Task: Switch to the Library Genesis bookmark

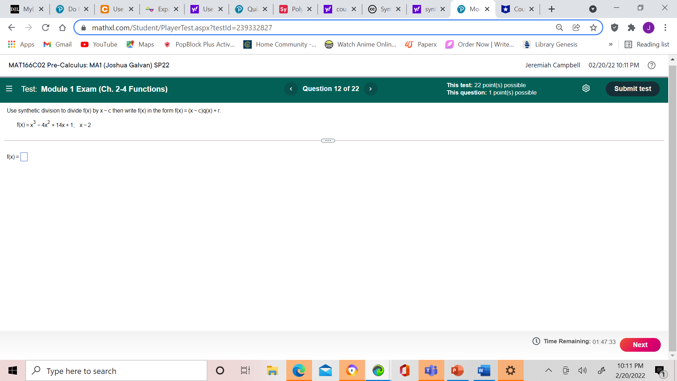Action: pos(556,44)
